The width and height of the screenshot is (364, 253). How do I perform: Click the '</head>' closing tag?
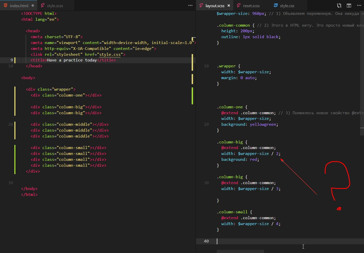coord(34,66)
